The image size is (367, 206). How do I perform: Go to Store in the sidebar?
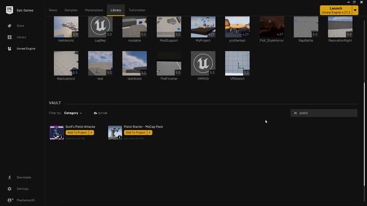[21, 26]
